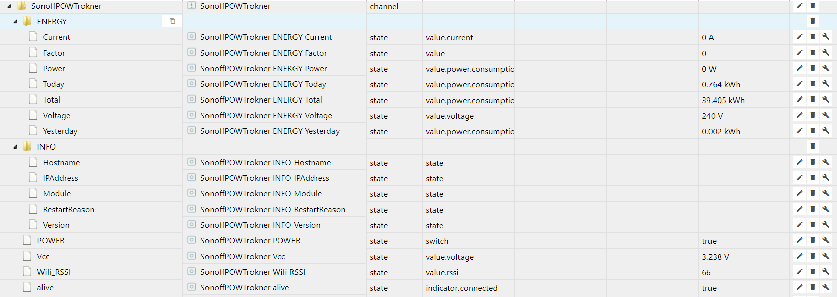The width and height of the screenshot is (837, 297).
Task: Click the true value in the POWER row
Action: pos(709,241)
